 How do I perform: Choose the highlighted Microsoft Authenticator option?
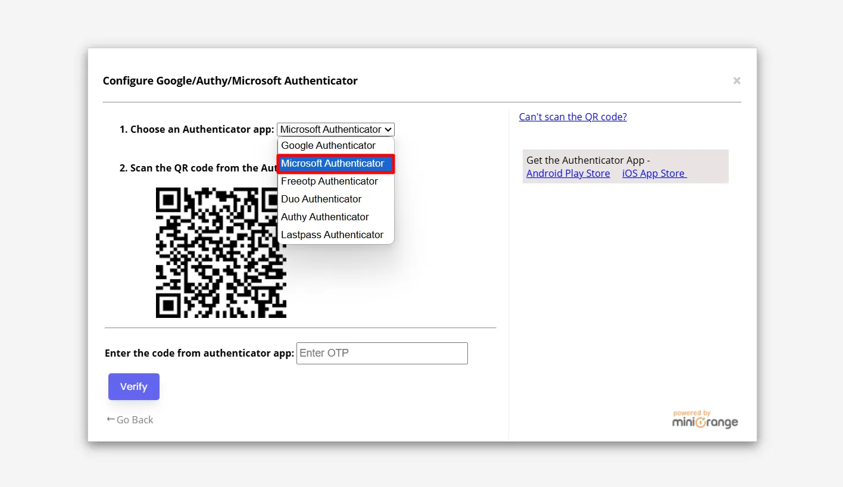pos(332,163)
